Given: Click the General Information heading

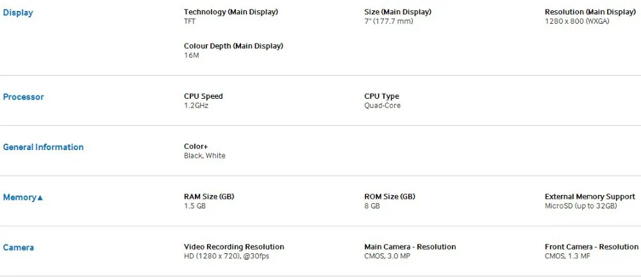Looking at the screenshot, I should pos(44,147).
